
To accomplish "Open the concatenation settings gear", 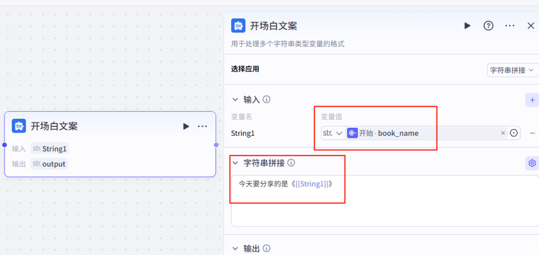I will tap(532, 163).
